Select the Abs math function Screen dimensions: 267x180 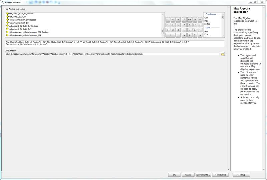pyautogui.click(x=206, y=31)
